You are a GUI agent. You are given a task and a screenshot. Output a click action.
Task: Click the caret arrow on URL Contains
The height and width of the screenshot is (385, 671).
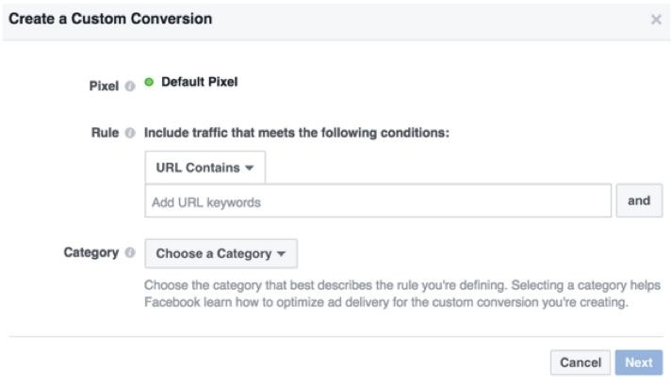(x=250, y=169)
